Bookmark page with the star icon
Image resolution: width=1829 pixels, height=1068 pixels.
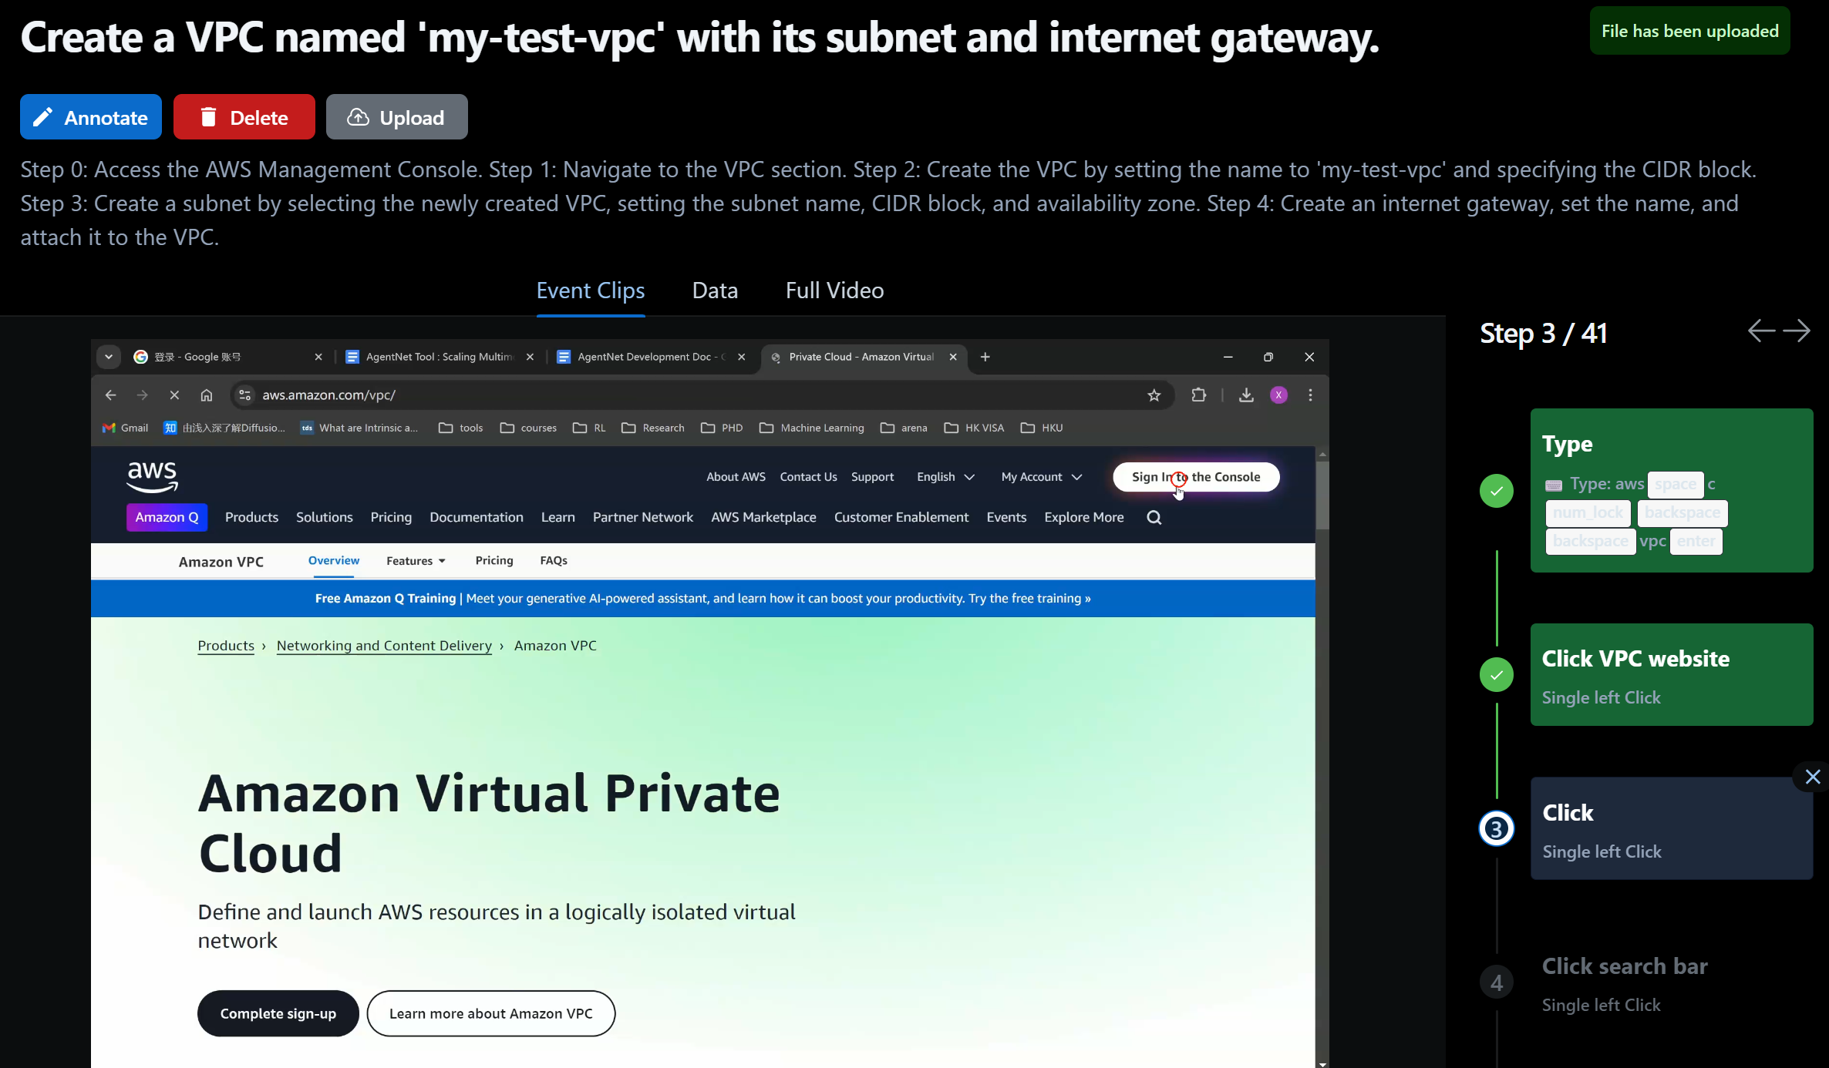(1154, 395)
